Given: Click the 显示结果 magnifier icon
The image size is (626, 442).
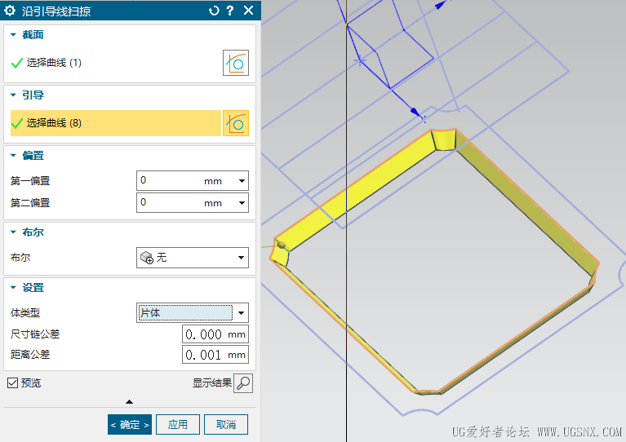Looking at the screenshot, I should point(242,383).
